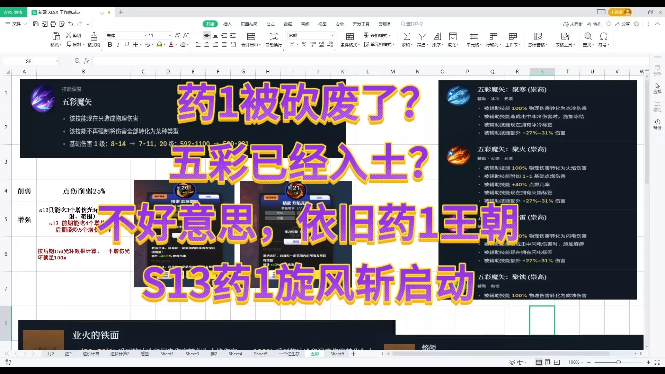The height and width of the screenshot is (374, 665).
Task: Switch to the 数据 ribbon tab
Action: [287, 24]
